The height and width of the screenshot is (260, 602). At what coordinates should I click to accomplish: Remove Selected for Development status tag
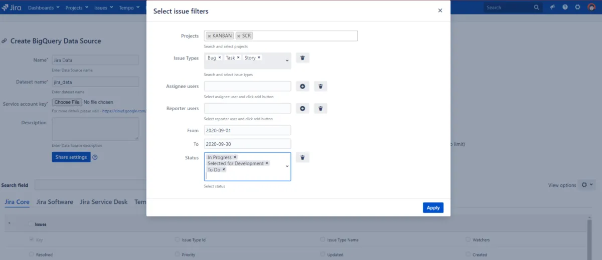(x=267, y=163)
